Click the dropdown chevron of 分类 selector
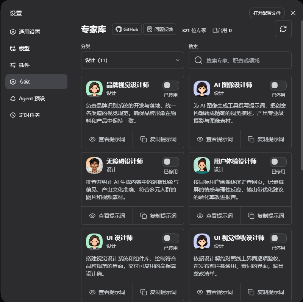This screenshot has width=303, height=302. [x=177, y=60]
